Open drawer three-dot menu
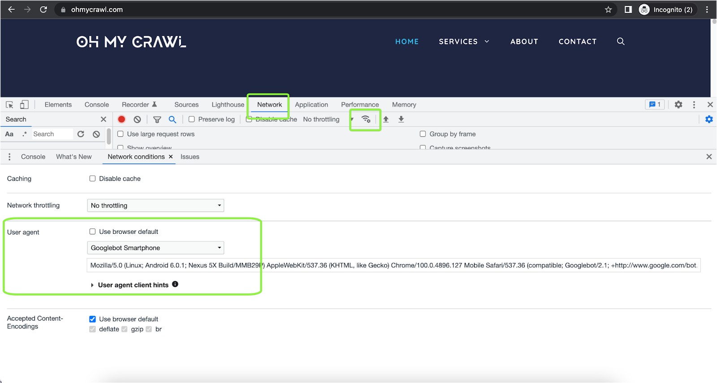Image resolution: width=717 pixels, height=383 pixels. pyautogui.click(x=9, y=157)
